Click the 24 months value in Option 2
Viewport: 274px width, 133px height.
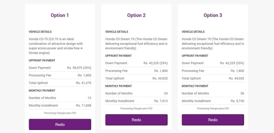(166, 94)
